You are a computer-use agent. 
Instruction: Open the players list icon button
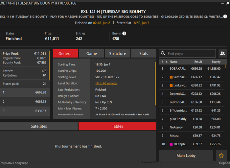click(222, 53)
